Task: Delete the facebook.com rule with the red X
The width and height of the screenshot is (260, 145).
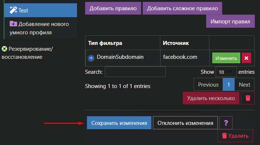Action: (246, 58)
